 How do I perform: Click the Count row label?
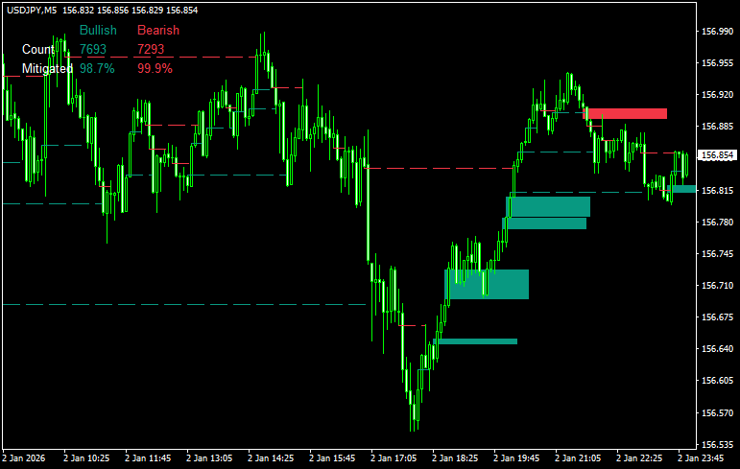tap(38, 49)
